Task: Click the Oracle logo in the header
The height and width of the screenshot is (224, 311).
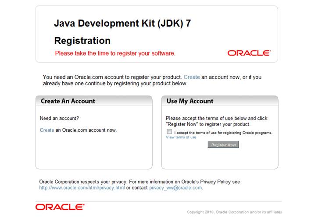Action: (249, 53)
